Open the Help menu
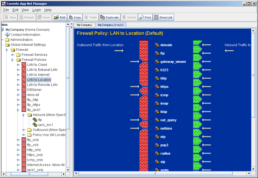 [48, 10]
